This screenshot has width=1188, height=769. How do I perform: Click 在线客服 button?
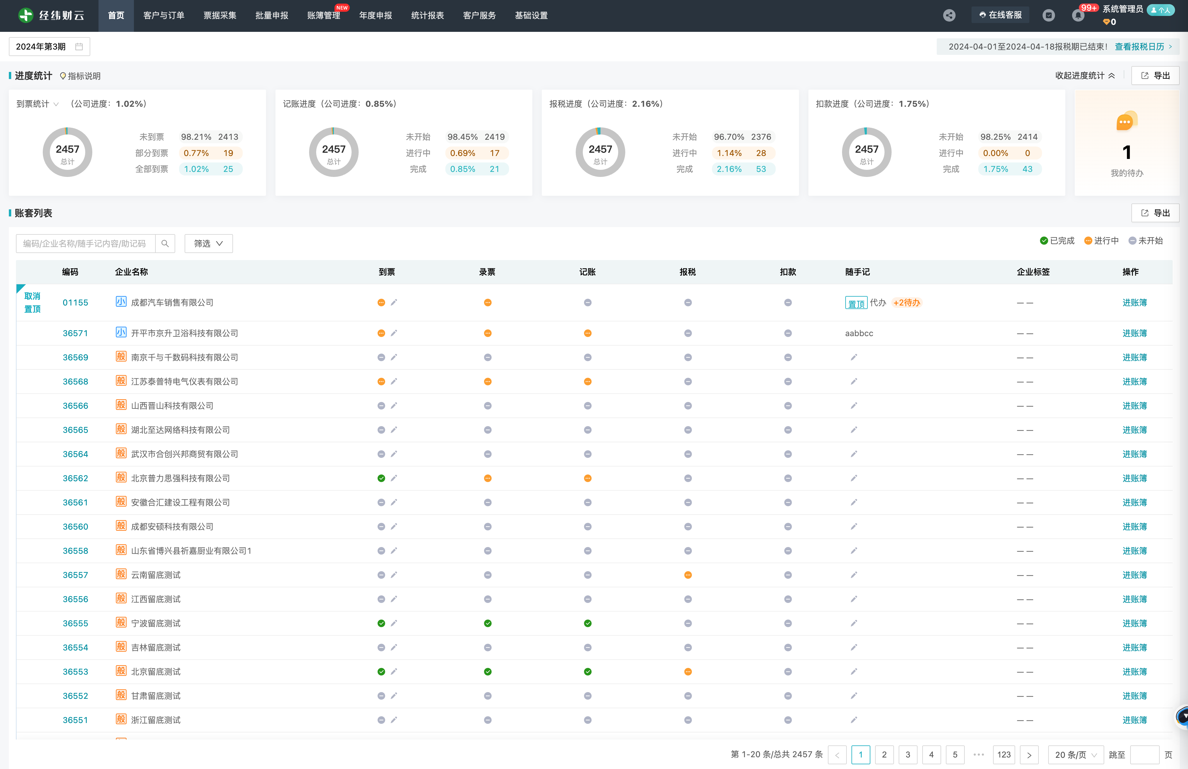(x=1000, y=15)
